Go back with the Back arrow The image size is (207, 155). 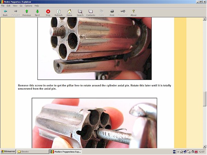pyautogui.click(x=5, y=13)
